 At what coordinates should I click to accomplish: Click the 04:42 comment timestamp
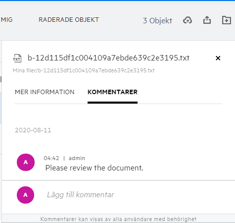tap(51, 158)
